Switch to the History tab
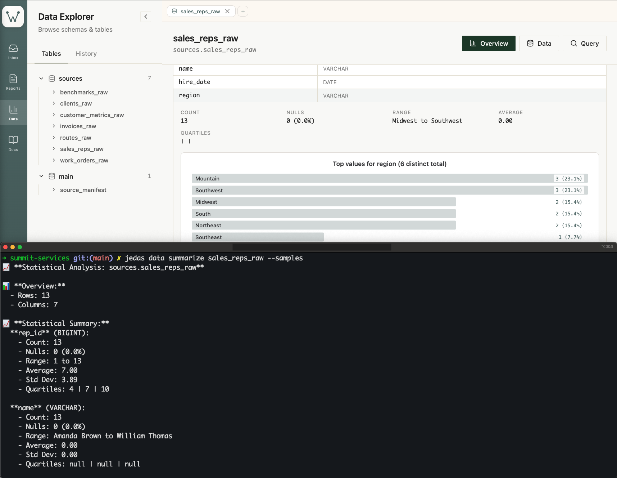617x478 pixels. (x=86, y=54)
